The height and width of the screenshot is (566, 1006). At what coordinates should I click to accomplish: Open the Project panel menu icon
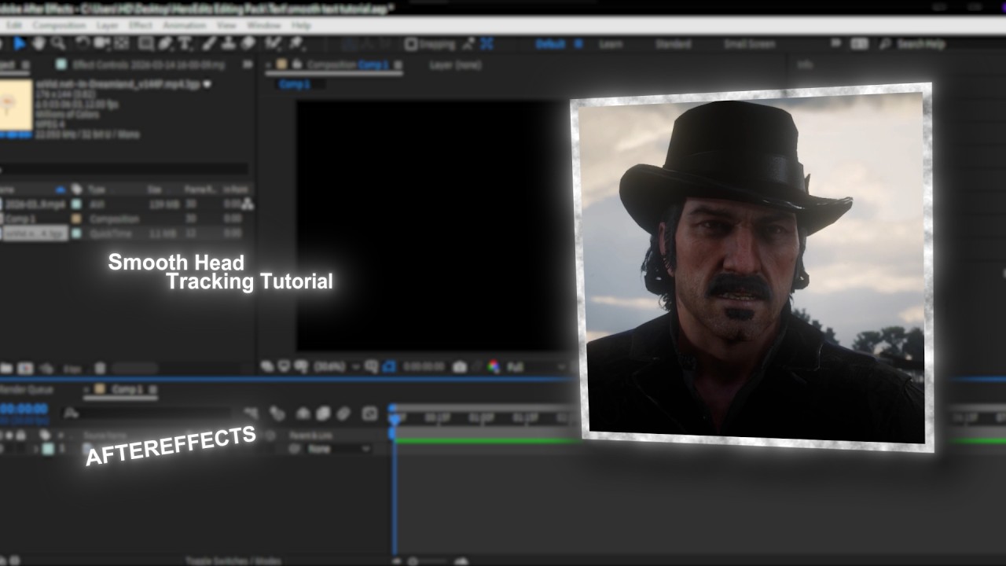pyautogui.click(x=24, y=64)
